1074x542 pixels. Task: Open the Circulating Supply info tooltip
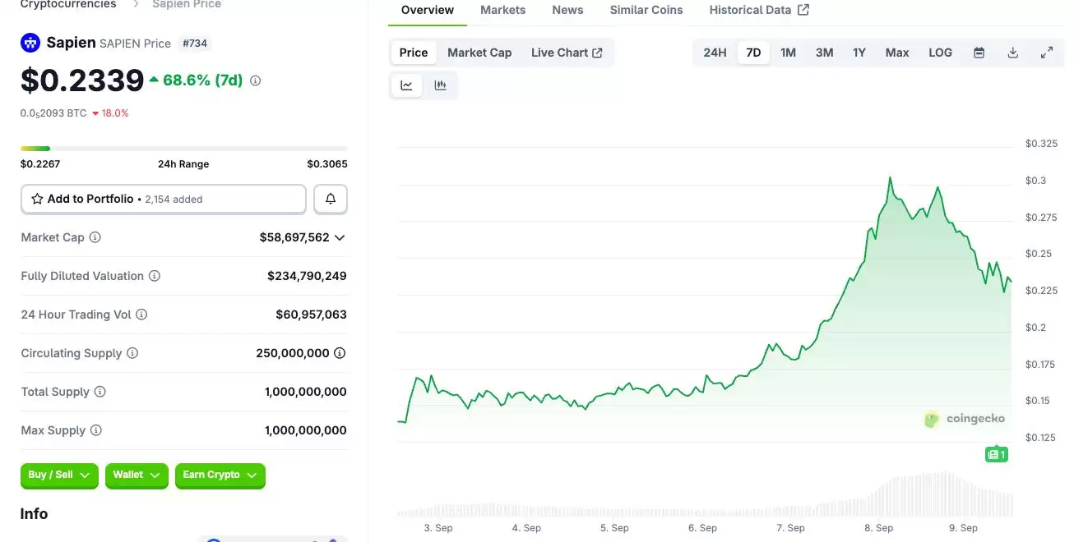pos(133,353)
